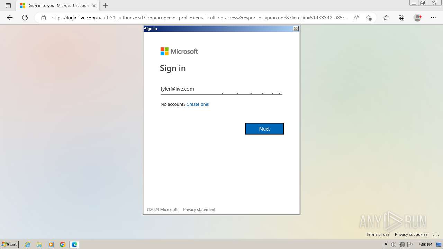Open the Terms of use link

pos(378,234)
